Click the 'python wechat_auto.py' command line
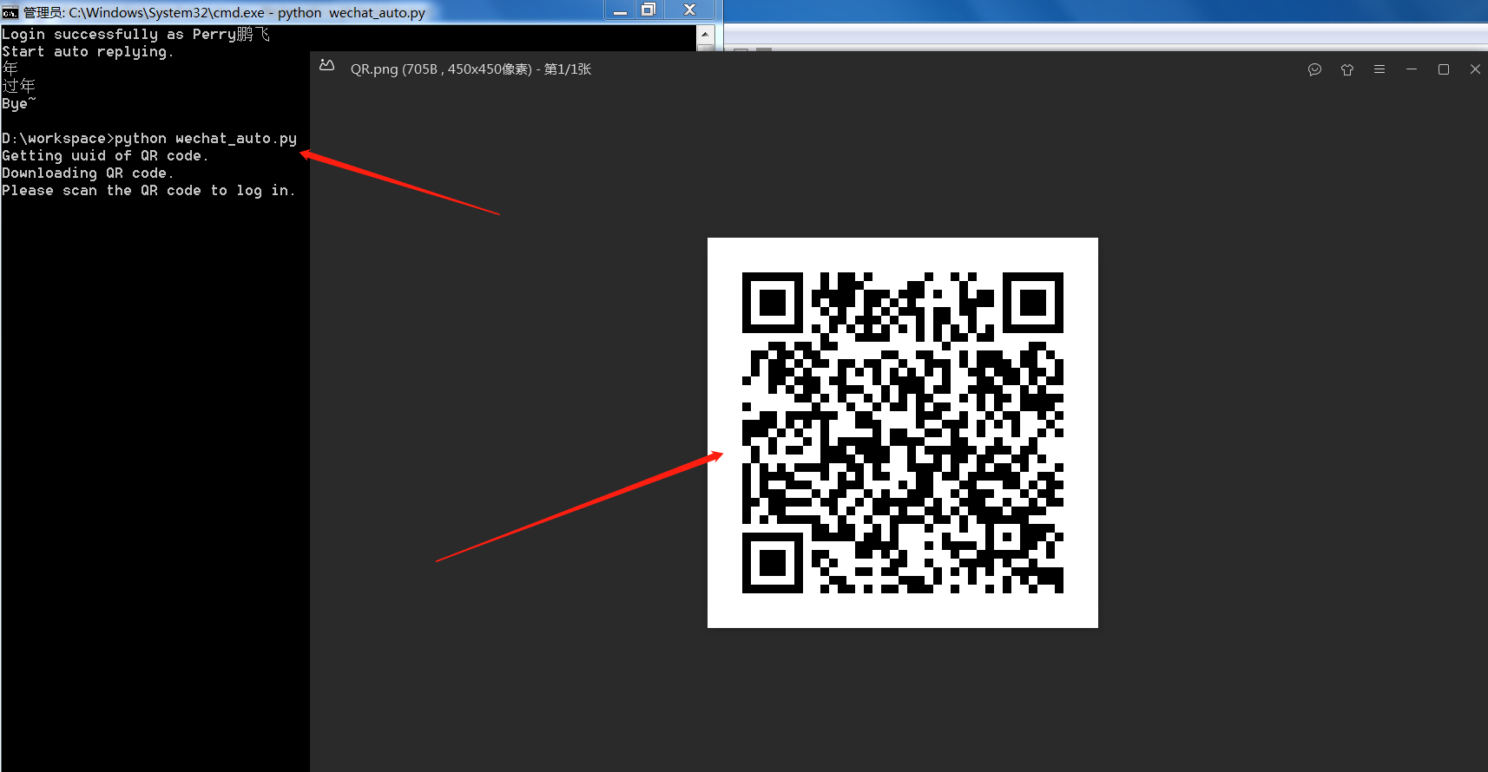 (149, 138)
